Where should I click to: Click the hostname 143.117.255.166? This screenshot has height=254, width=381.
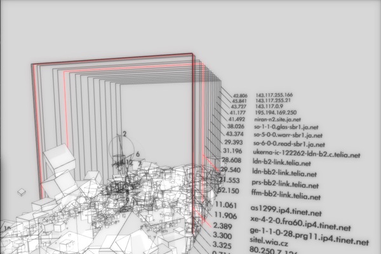[x=274, y=95]
